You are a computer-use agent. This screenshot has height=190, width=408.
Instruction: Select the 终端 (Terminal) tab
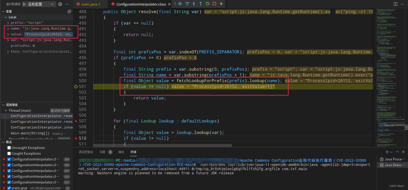(x=133, y=152)
